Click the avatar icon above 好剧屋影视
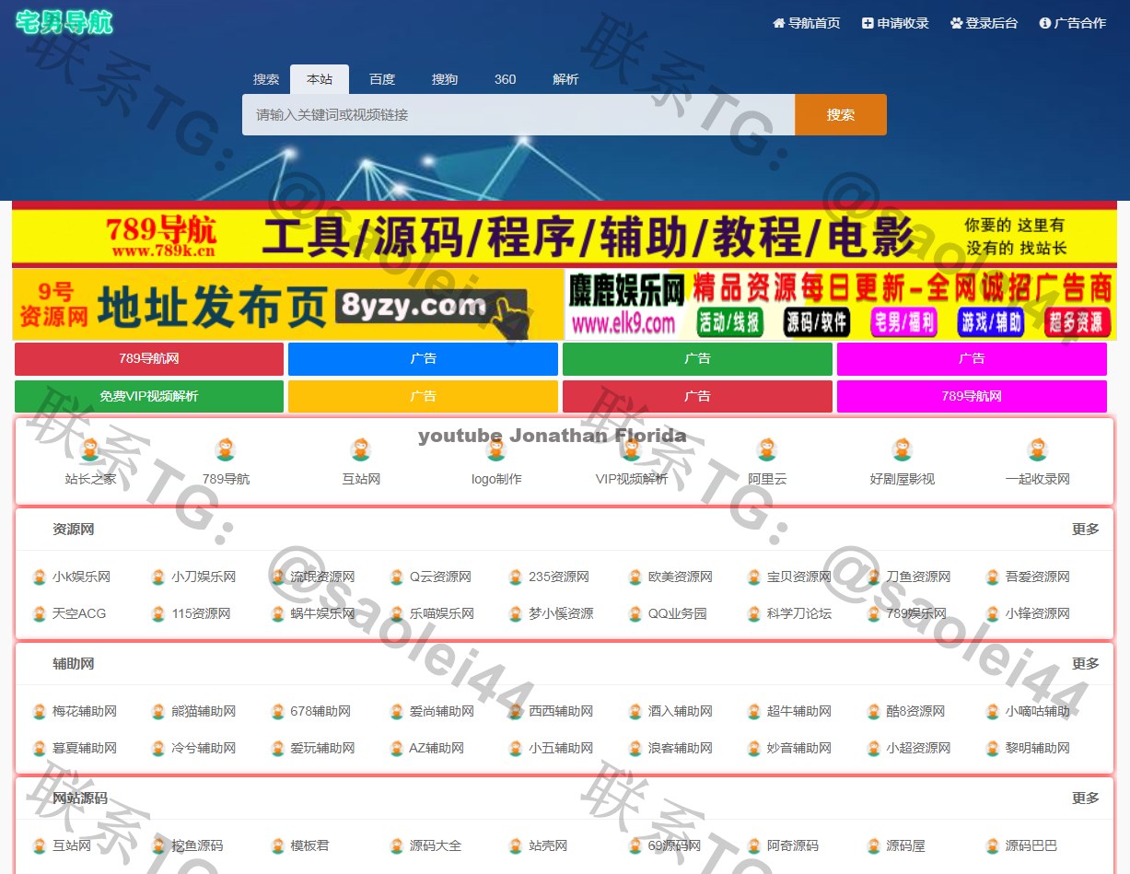Image resolution: width=1130 pixels, height=874 pixels. pos(903,449)
